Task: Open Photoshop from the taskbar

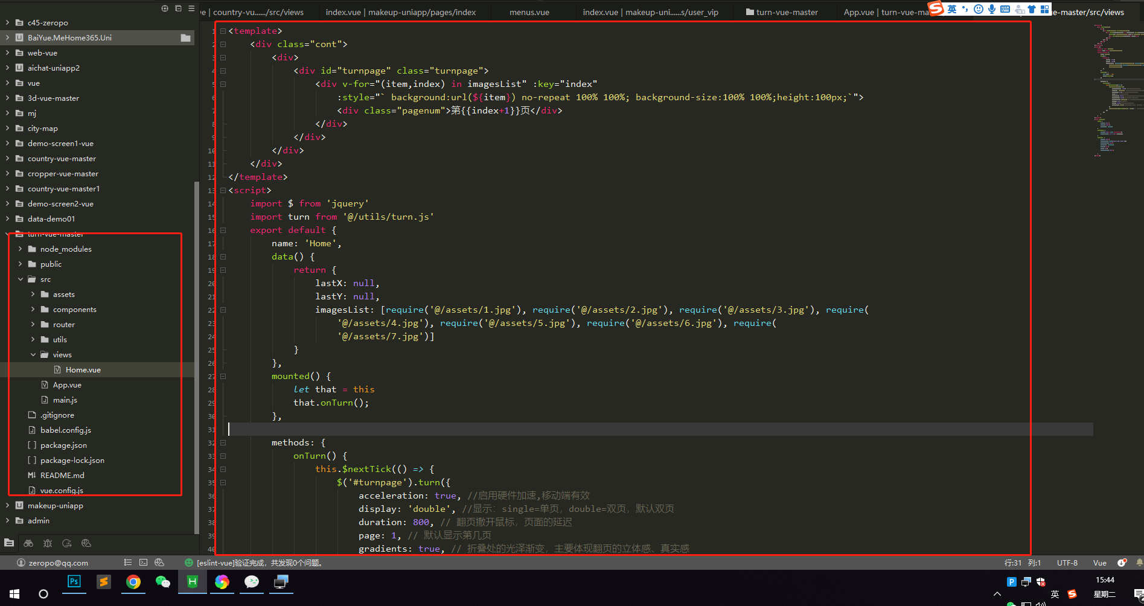Action: 74,582
